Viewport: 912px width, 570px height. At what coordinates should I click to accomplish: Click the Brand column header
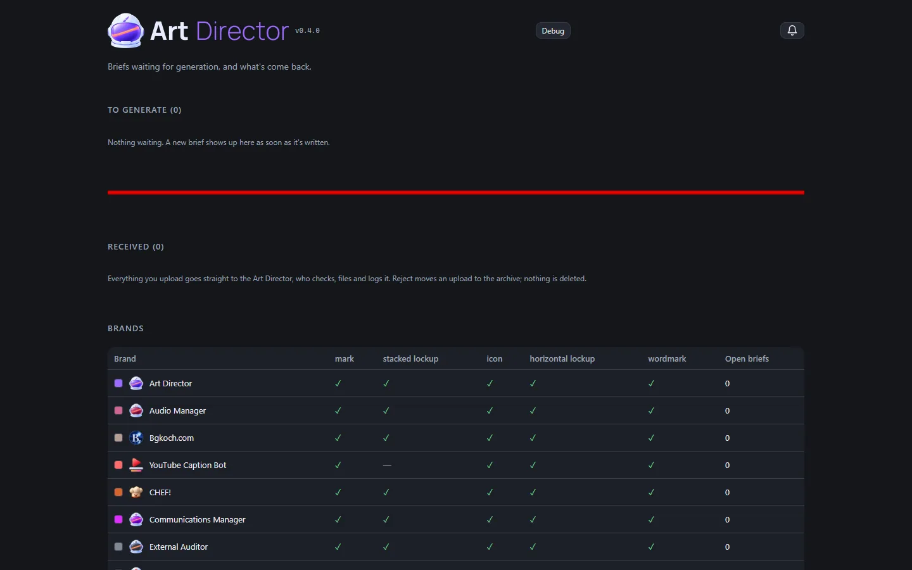coord(125,358)
